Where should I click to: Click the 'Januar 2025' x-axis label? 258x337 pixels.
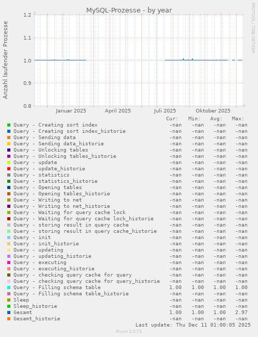coord(71,111)
